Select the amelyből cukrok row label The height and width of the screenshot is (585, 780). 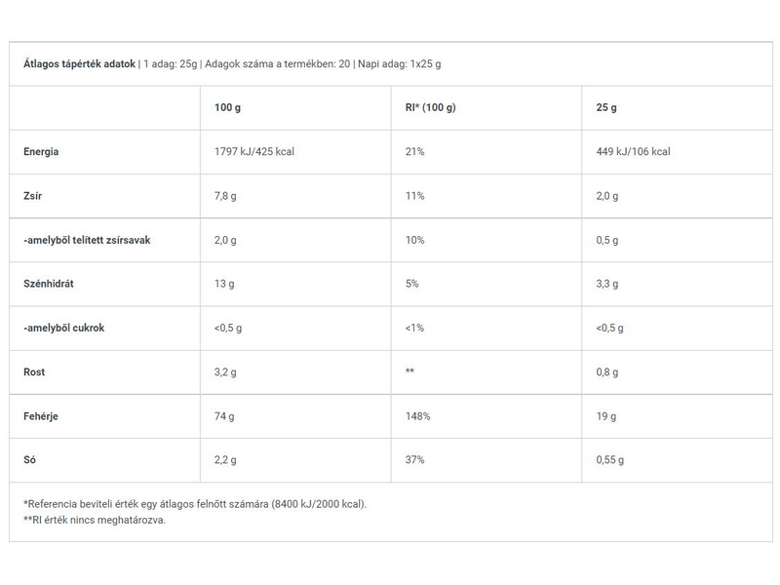coord(63,328)
